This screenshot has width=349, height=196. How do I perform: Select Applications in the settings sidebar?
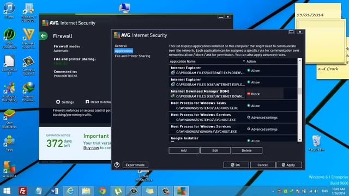point(124,51)
